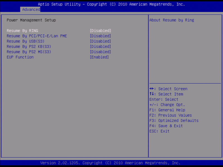Click the F1: General Help hint

tap(167, 110)
